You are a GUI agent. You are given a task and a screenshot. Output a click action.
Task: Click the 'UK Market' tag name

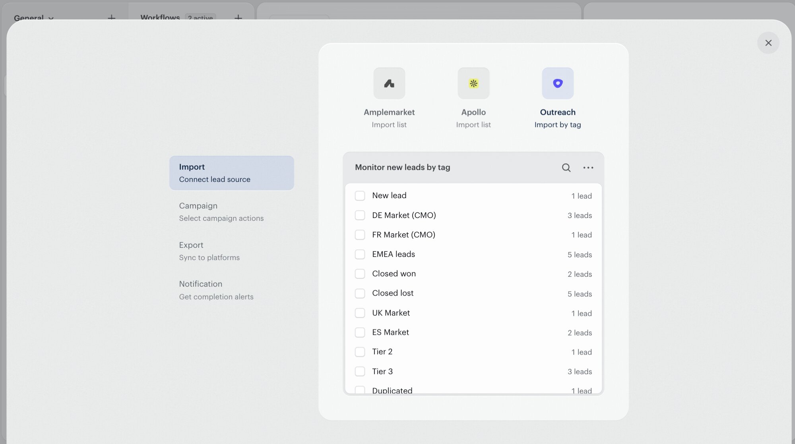tap(391, 313)
